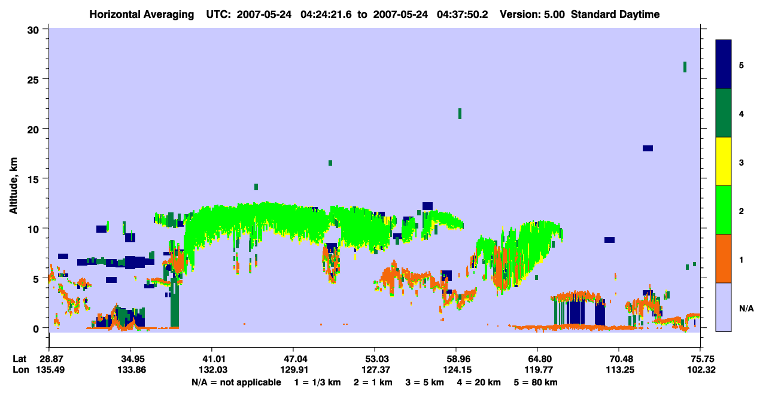Click the lavender N/A colorbar segment
Viewport: 778px width, 399px height.
pyautogui.click(x=724, y=307)
